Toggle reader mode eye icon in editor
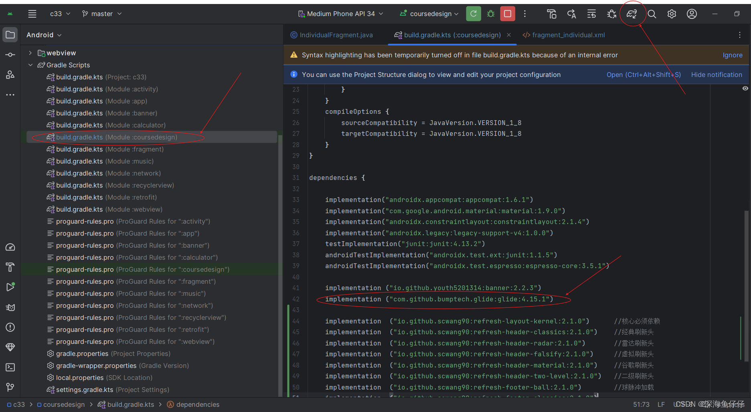The image size is (751, 412). (x=745, y=88)
